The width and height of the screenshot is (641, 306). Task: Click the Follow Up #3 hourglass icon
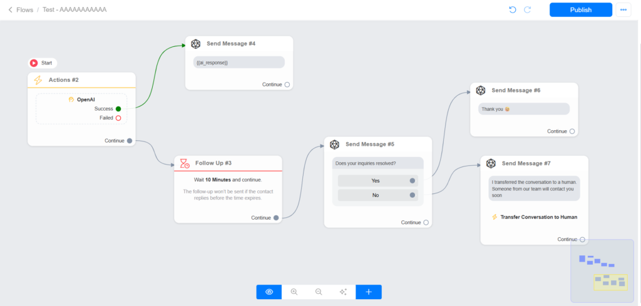click(x=185, y=163)
